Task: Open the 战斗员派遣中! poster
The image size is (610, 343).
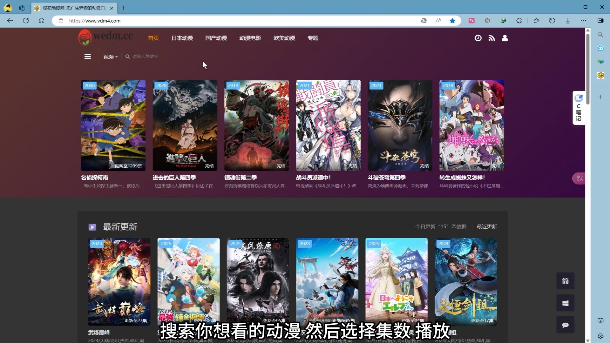Action: pyautogui.click(x=328, y=125)
